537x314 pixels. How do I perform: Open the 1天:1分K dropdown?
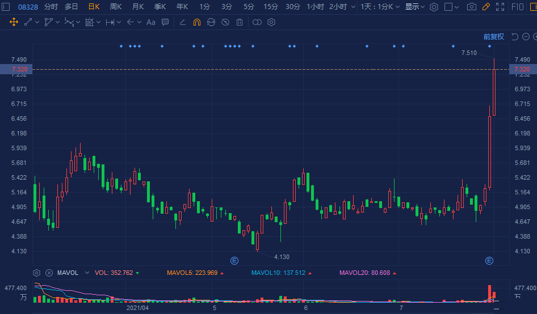pyautogui.click(x=380, y=7)
